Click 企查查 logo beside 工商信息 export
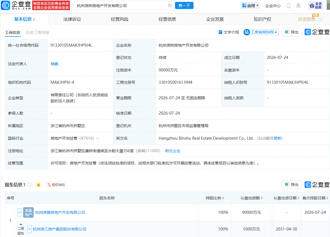Viewport: 330px width, 237px height. pyautogui.click(x=317, y=32)
